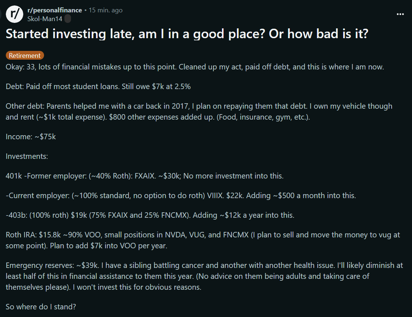
Task: Click the '-Current employer' VIIIX line
Action: tap(181, 195)
